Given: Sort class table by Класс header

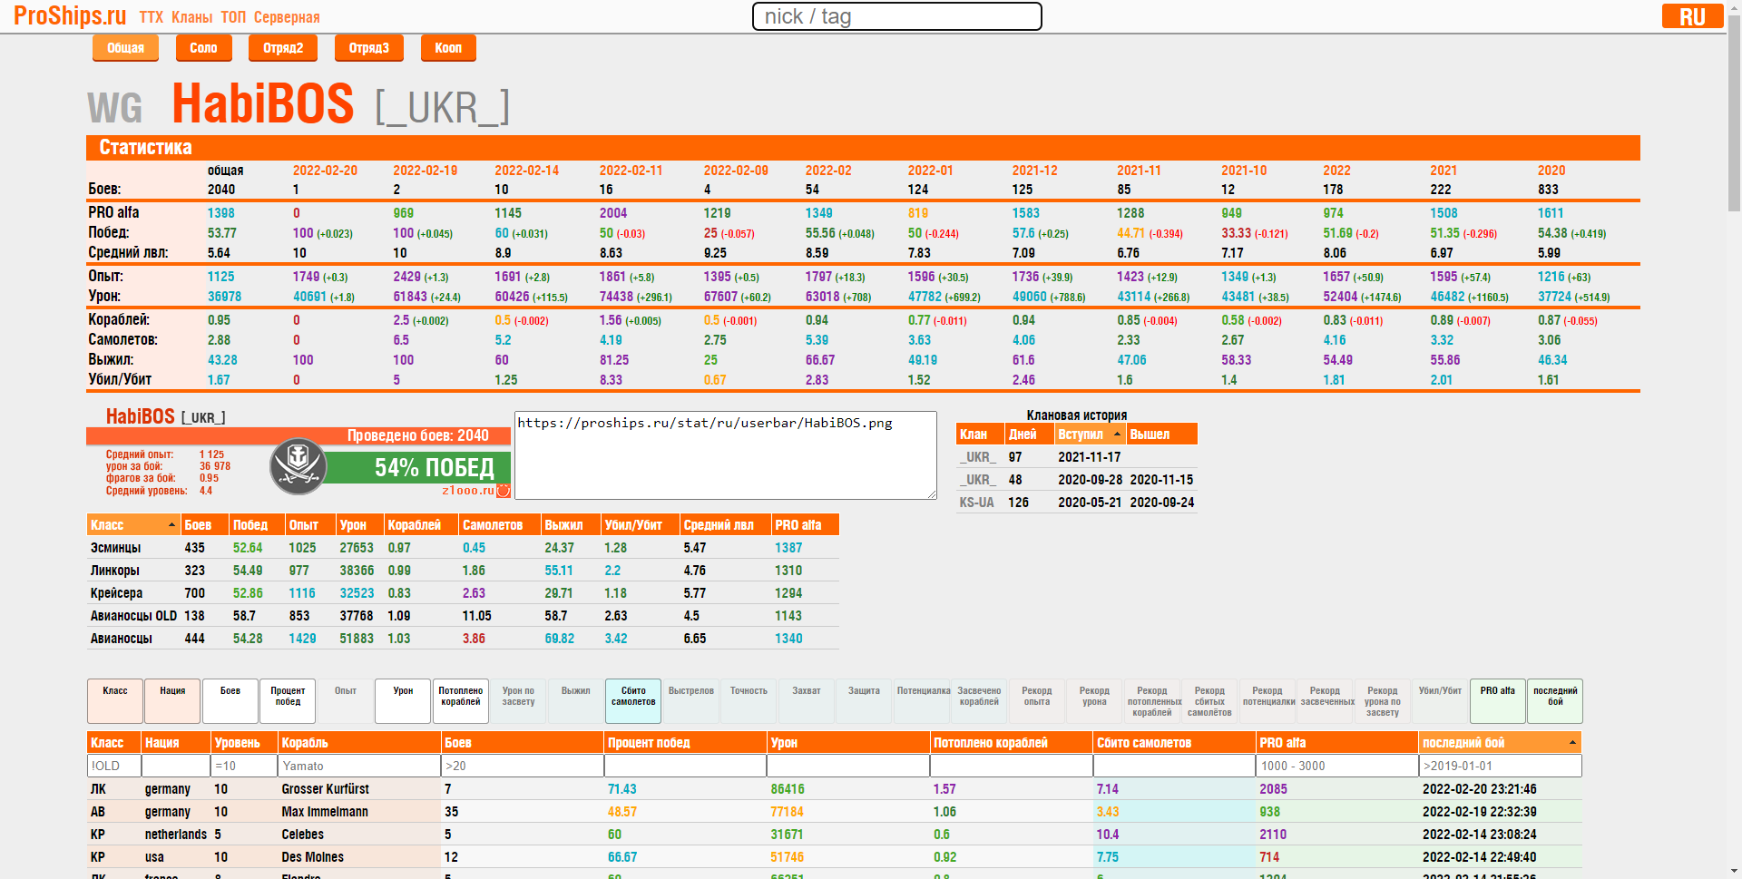Looking at the screenshot, I should pos(133,525).
